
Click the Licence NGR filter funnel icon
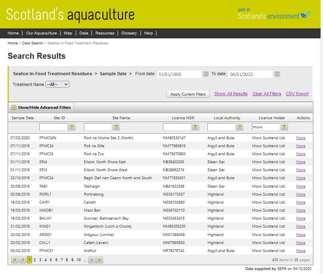click(x=195, y=127)
